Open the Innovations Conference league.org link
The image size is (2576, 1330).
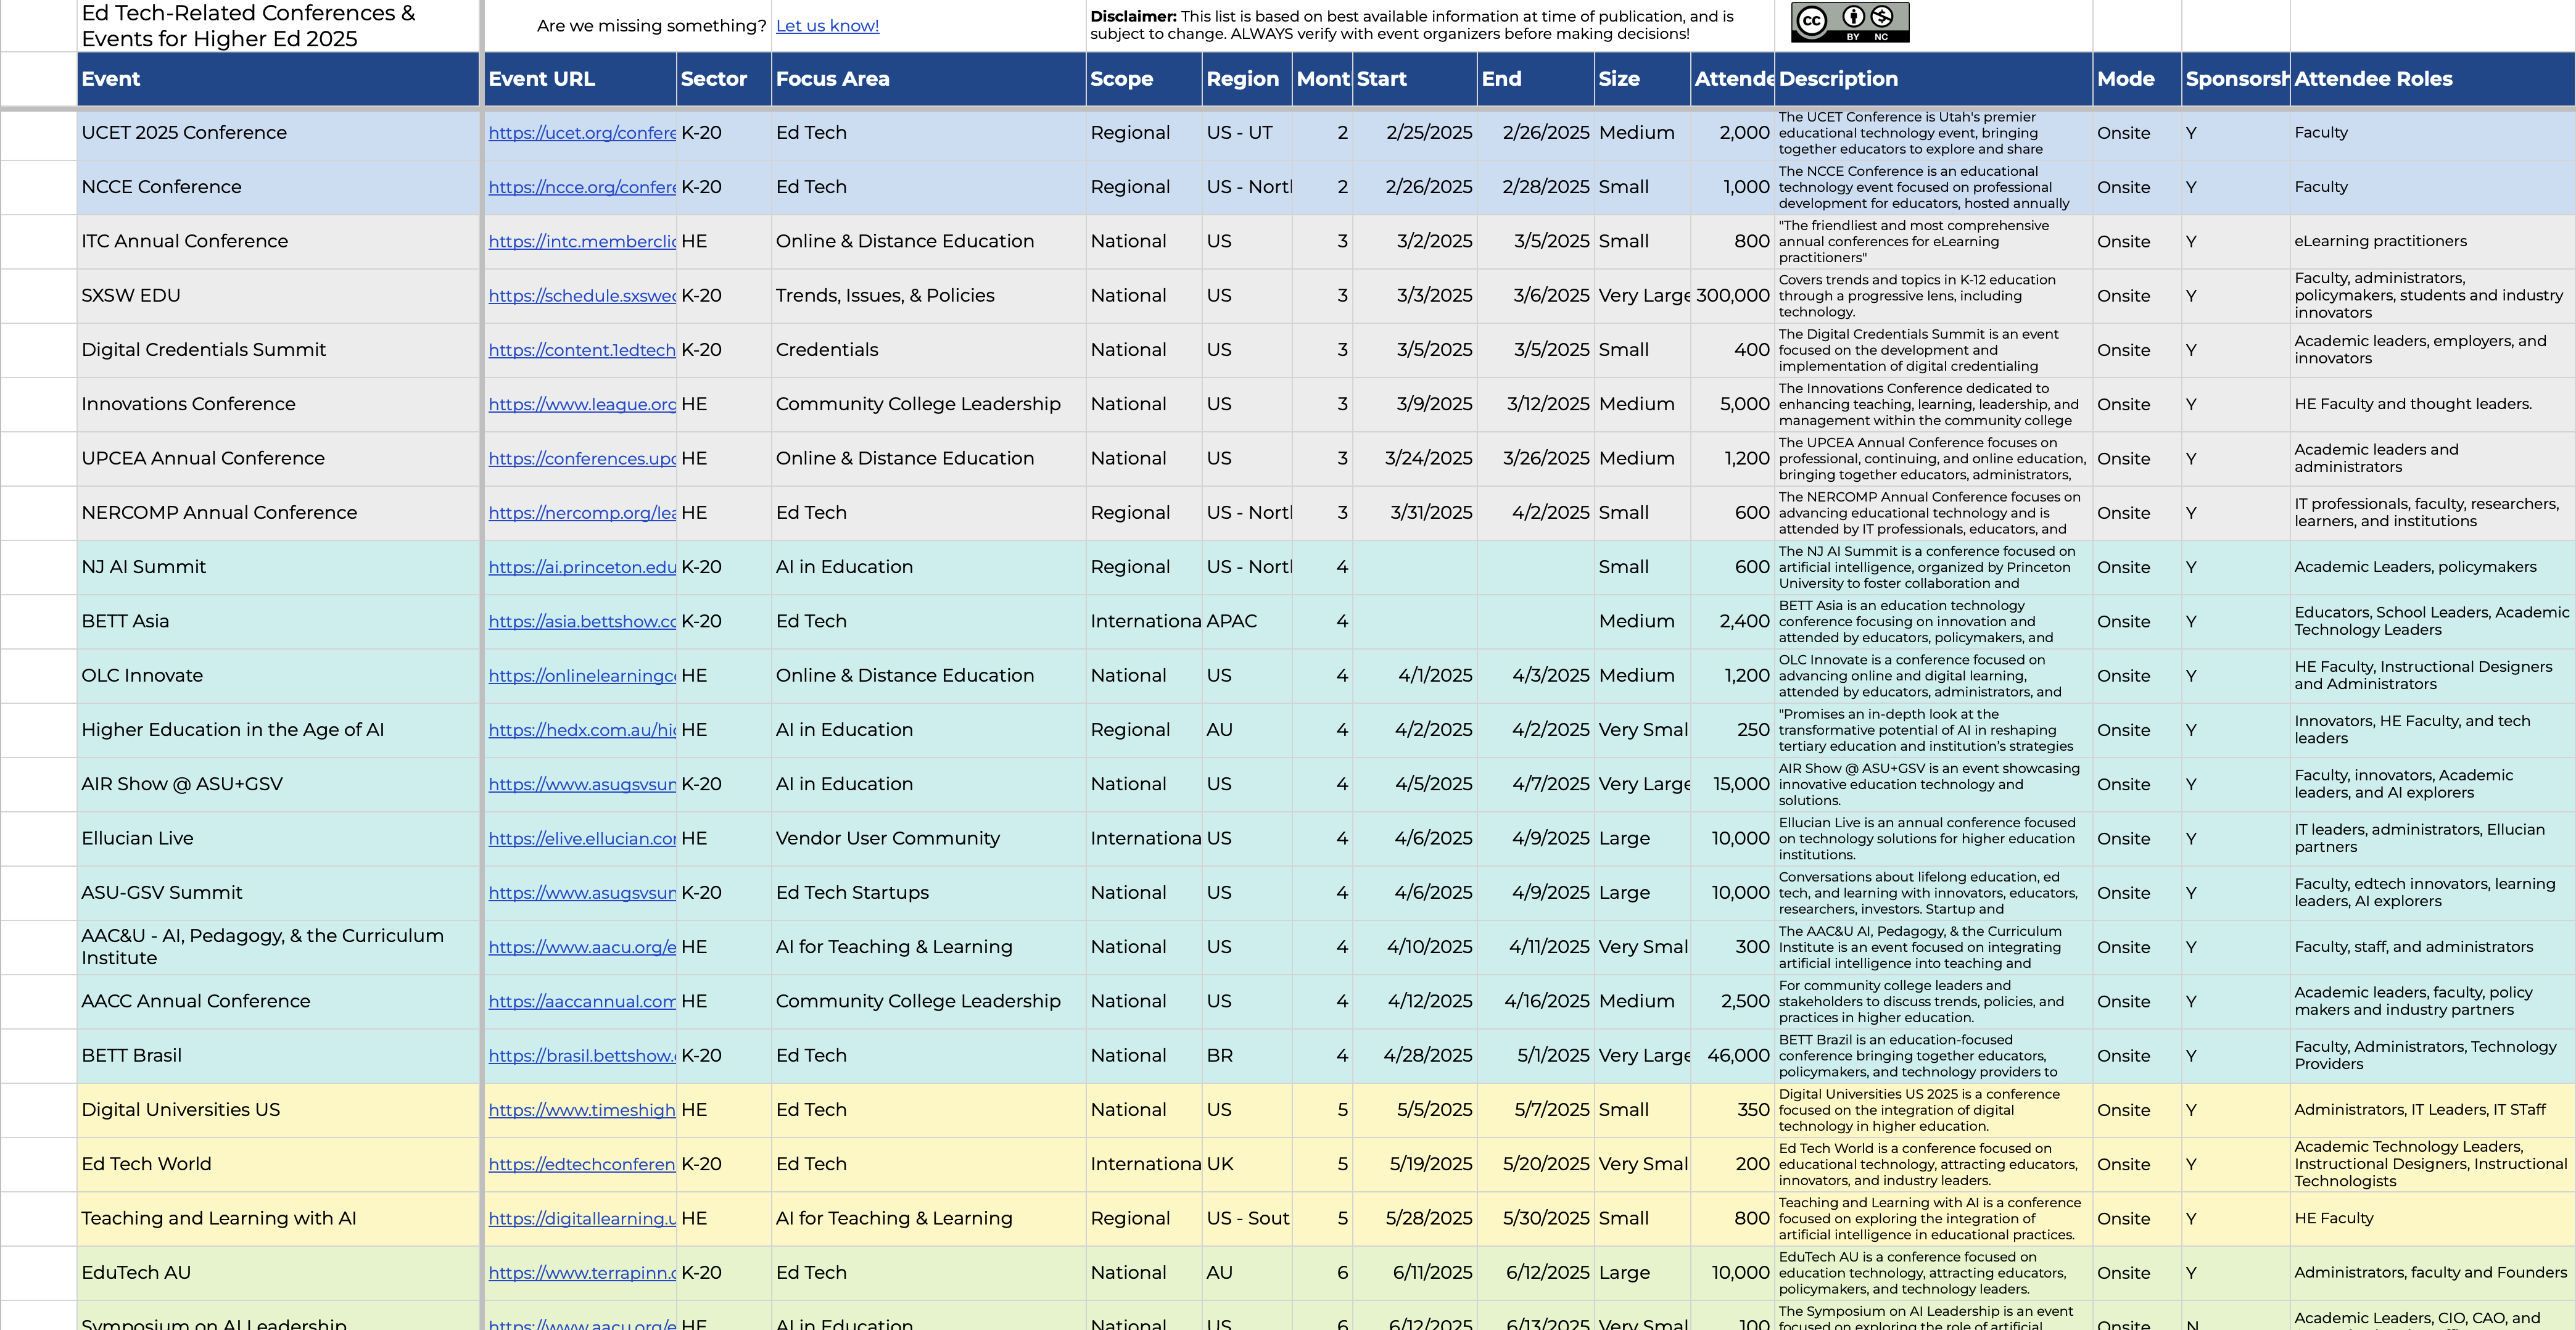582,404
